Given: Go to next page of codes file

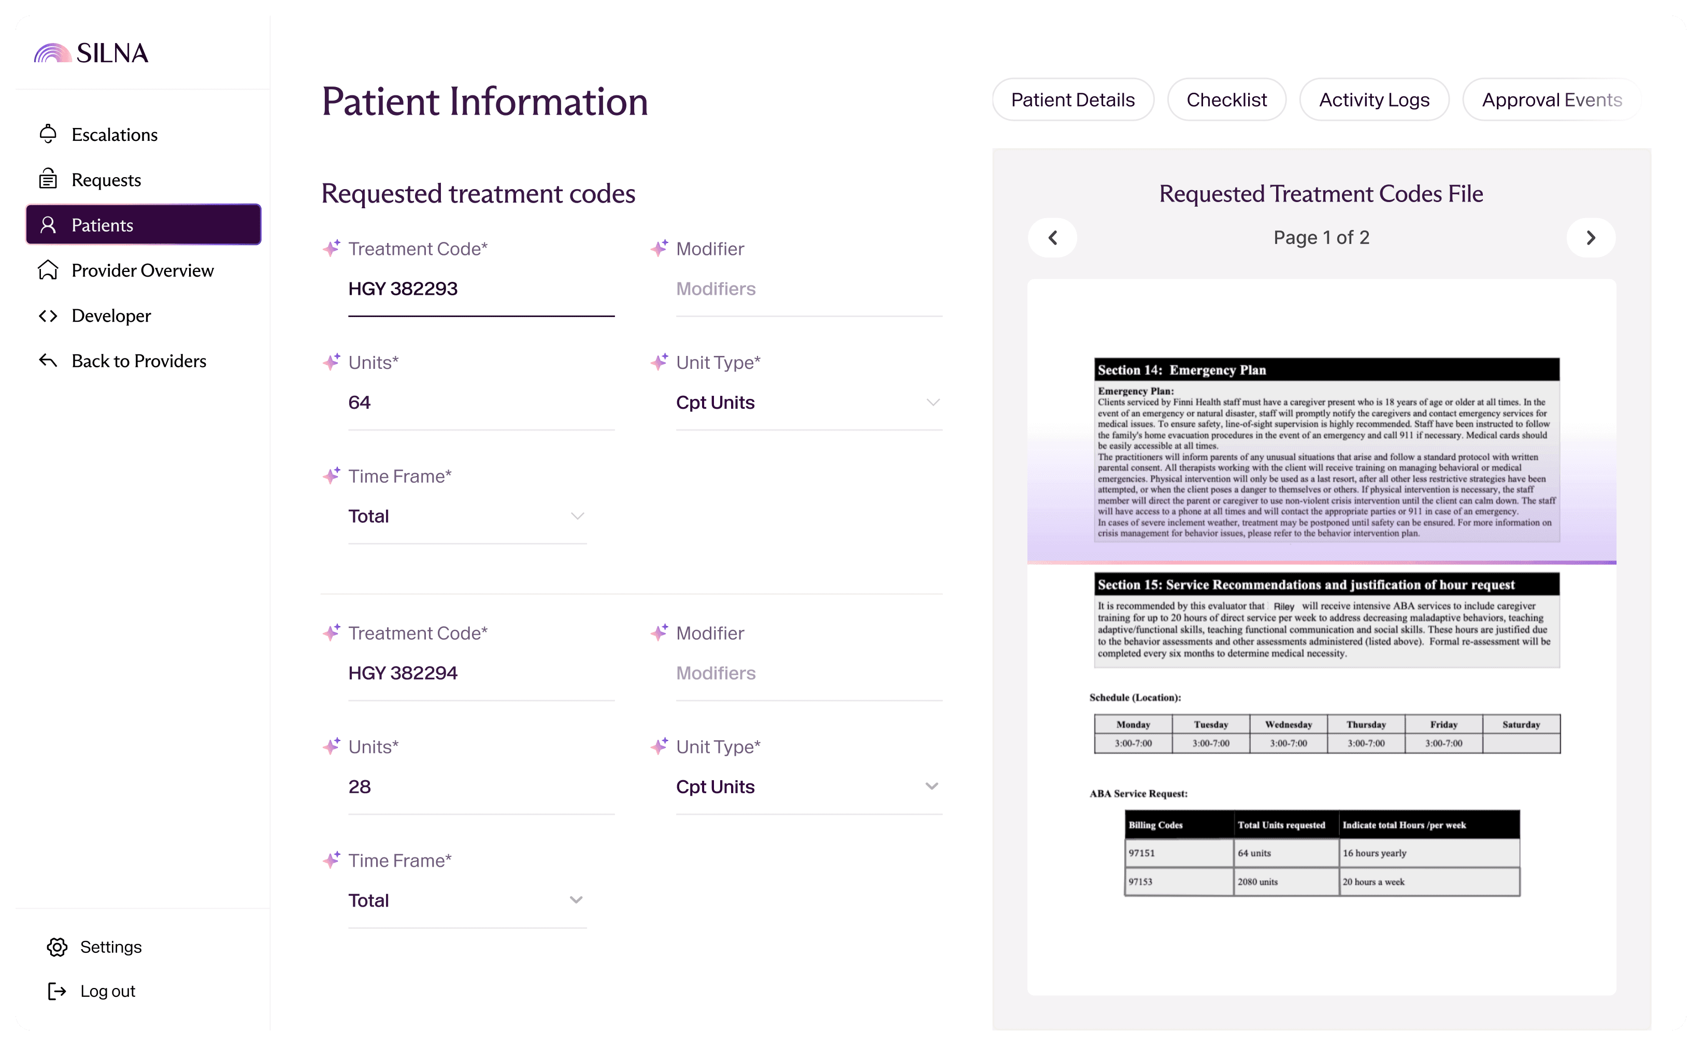Looking at the screenshot, I should tap(1591, 237).
